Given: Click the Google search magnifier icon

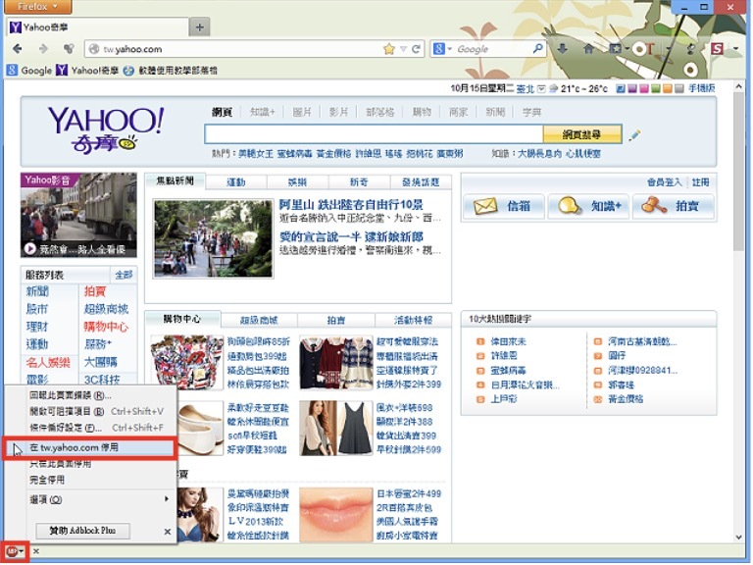Looking at the screenshot, I should click(538, 48).
